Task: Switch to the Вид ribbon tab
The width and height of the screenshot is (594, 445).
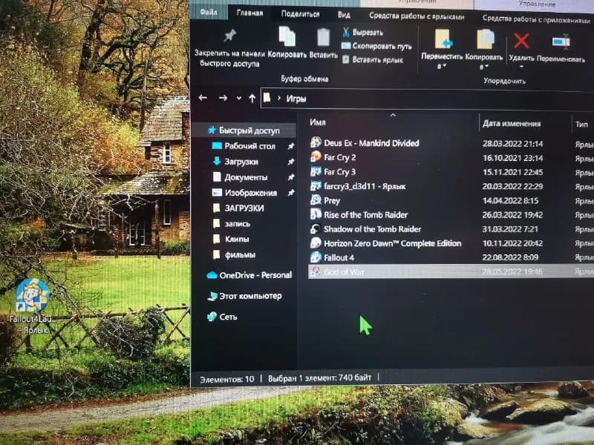Action: tap(344, 15)
